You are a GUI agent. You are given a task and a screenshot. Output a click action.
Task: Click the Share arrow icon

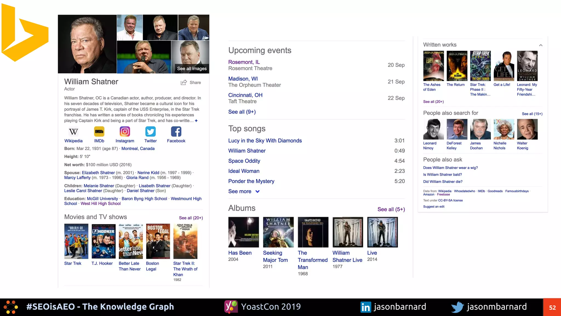pos(184,82)
